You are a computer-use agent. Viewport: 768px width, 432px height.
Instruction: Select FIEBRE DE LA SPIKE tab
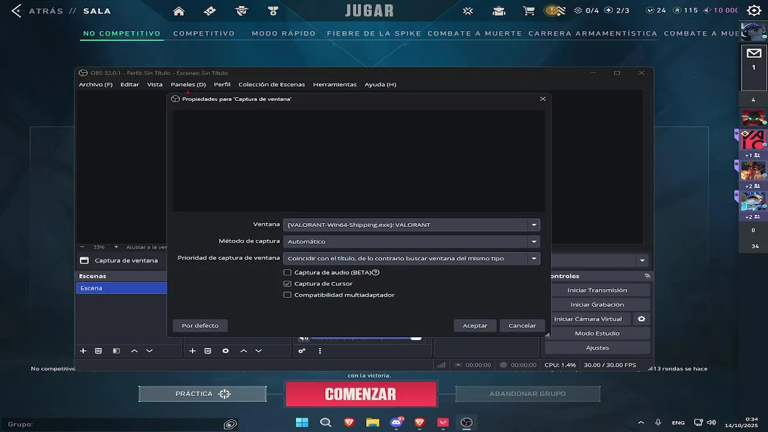(x=374, y=34)
